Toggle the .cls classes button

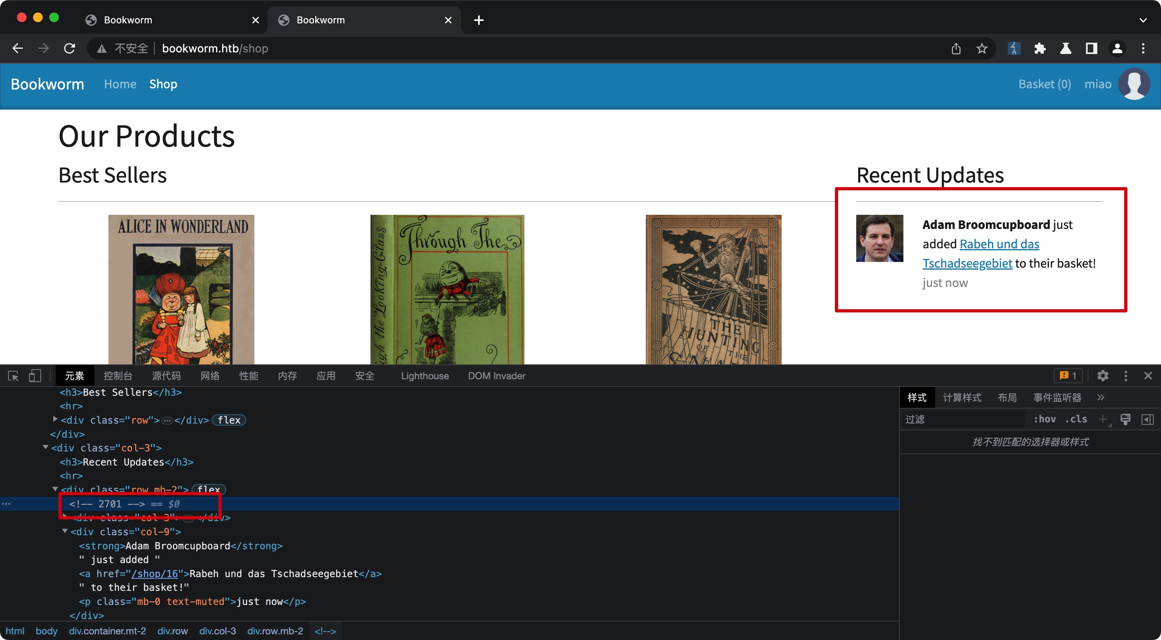(x=1076, y=419)
